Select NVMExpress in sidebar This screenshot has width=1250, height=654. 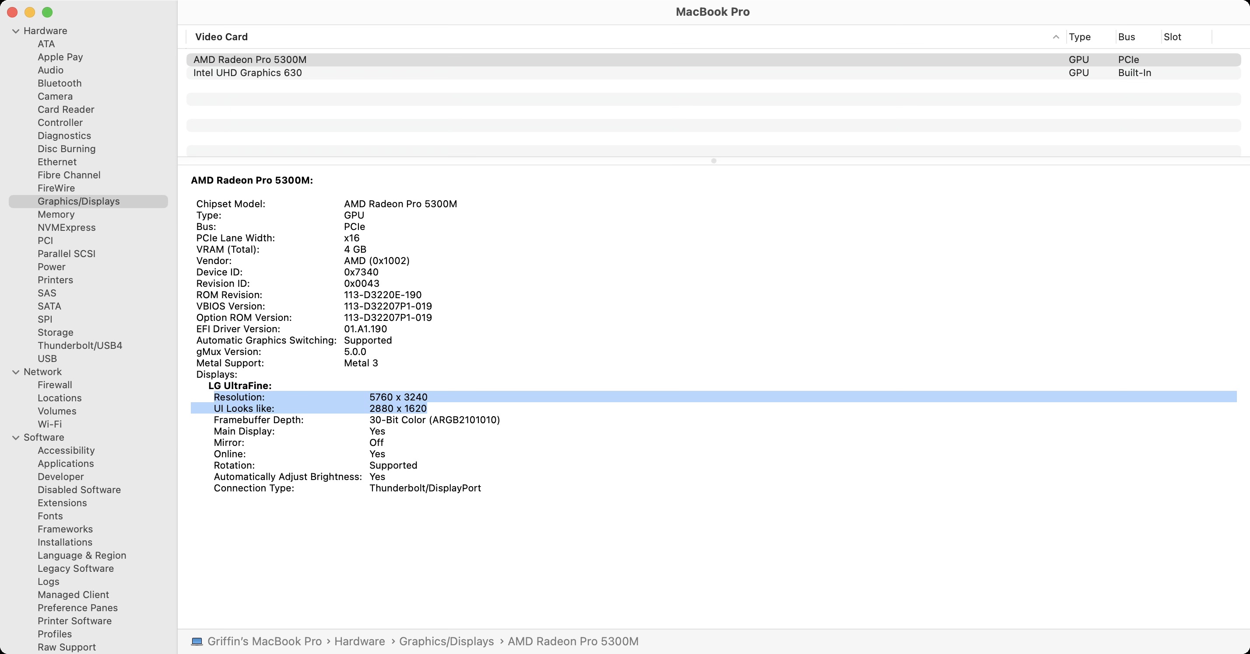[x=66, y=227]
